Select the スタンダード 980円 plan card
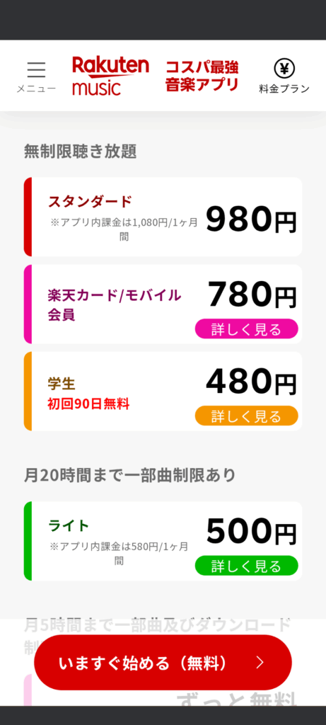This screenshot has height=725, width=326. tap(163, 217)
